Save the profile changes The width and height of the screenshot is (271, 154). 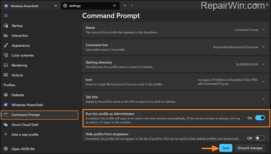pyautogui.click(x=226, y=148)
